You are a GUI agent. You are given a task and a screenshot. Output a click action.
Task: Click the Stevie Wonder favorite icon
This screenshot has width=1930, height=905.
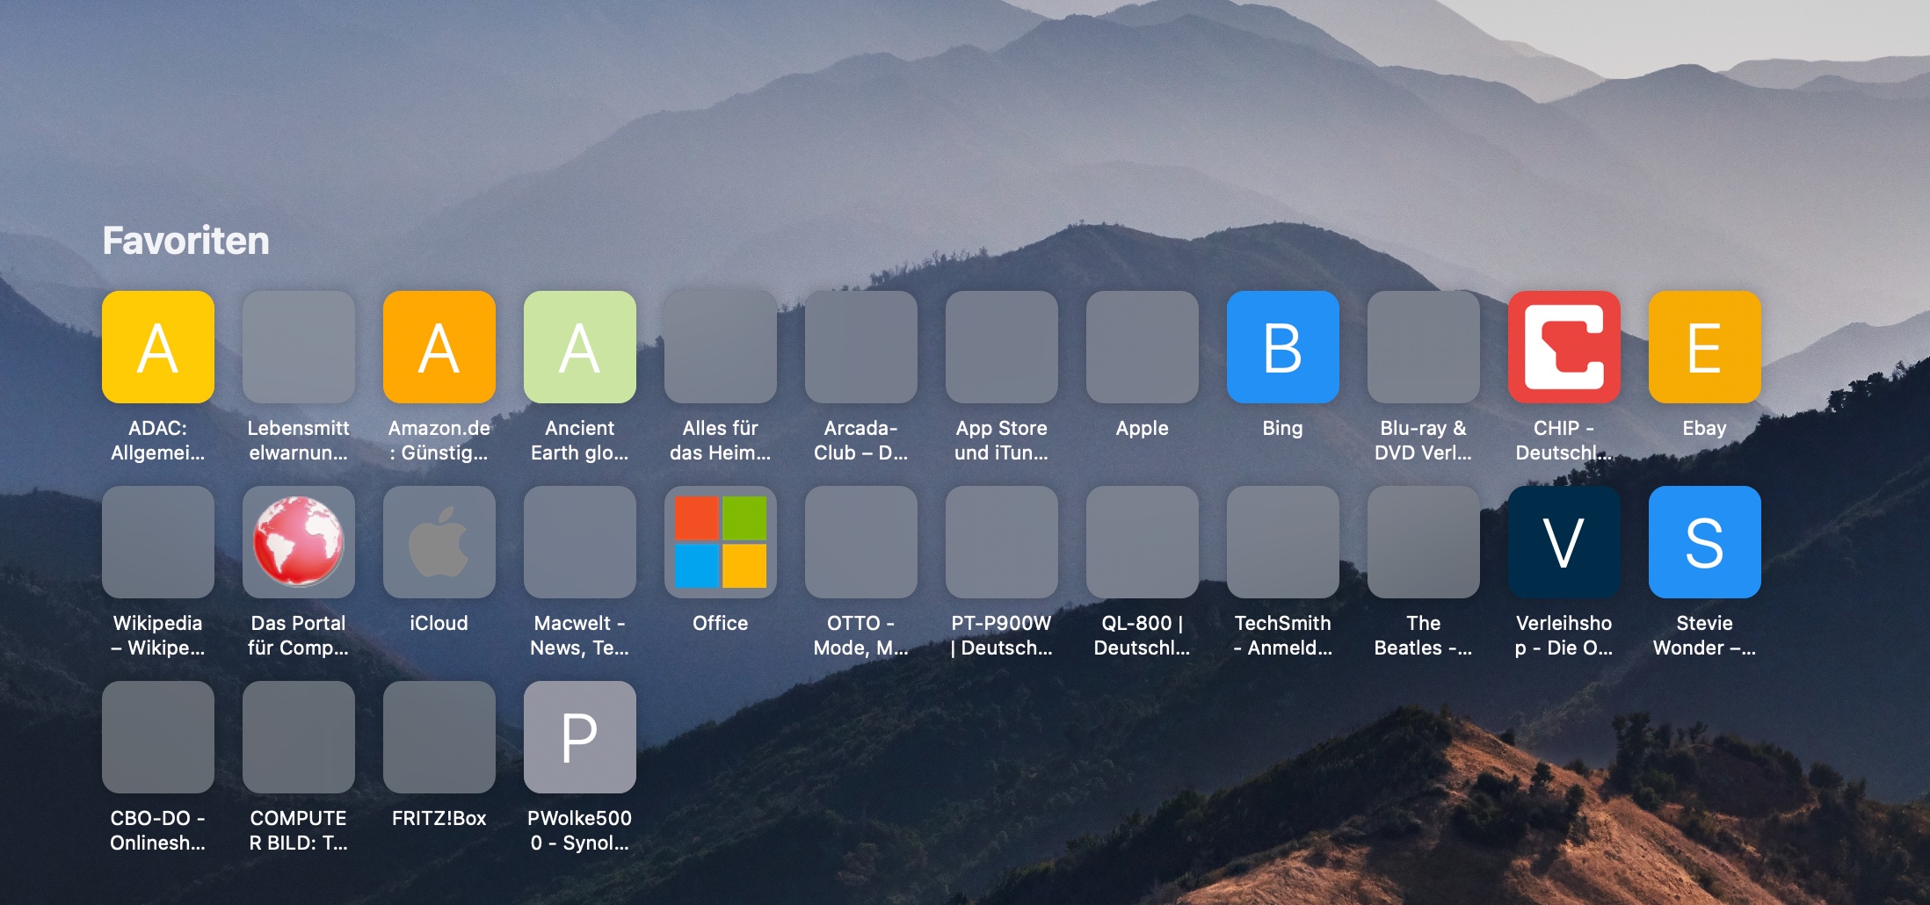1705,542
